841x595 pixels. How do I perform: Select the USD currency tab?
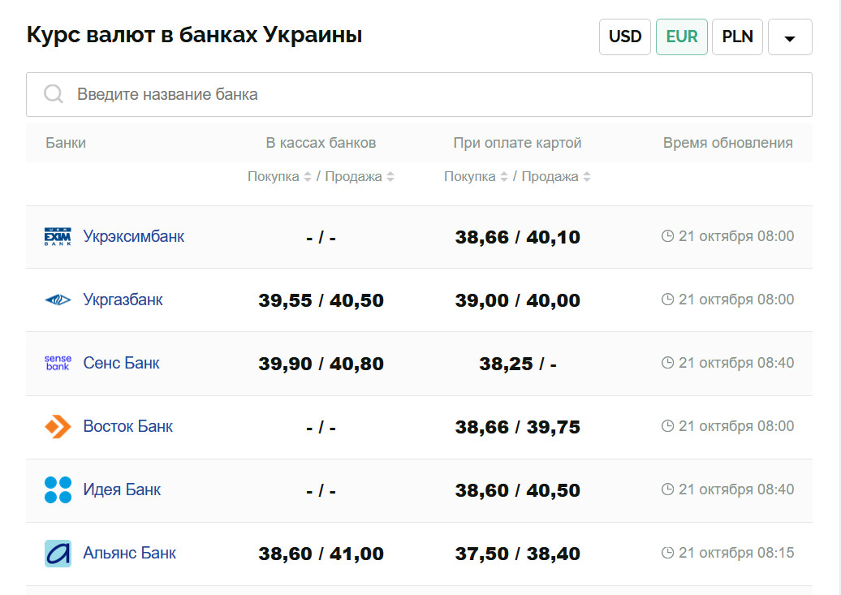625,37
